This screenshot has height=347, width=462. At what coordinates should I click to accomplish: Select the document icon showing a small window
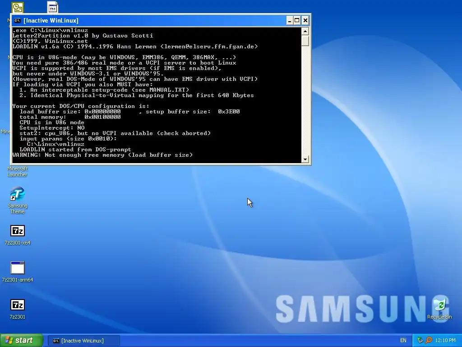pos(53,7)
